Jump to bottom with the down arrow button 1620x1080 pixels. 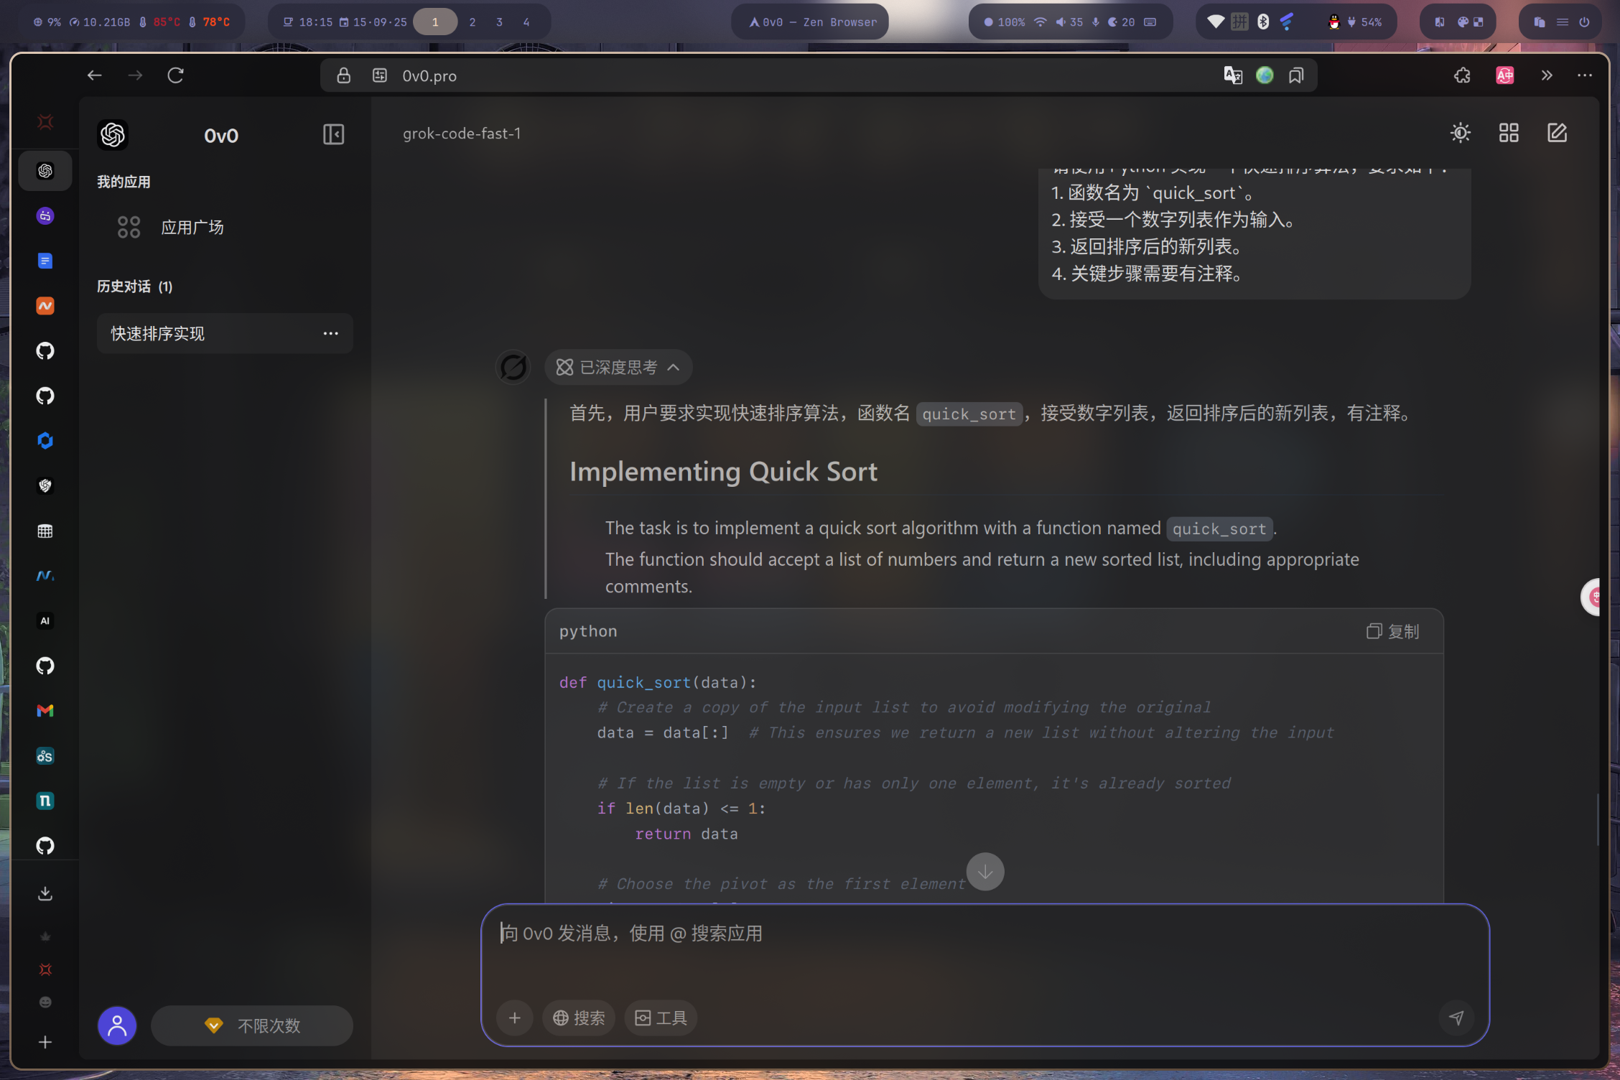985,872
